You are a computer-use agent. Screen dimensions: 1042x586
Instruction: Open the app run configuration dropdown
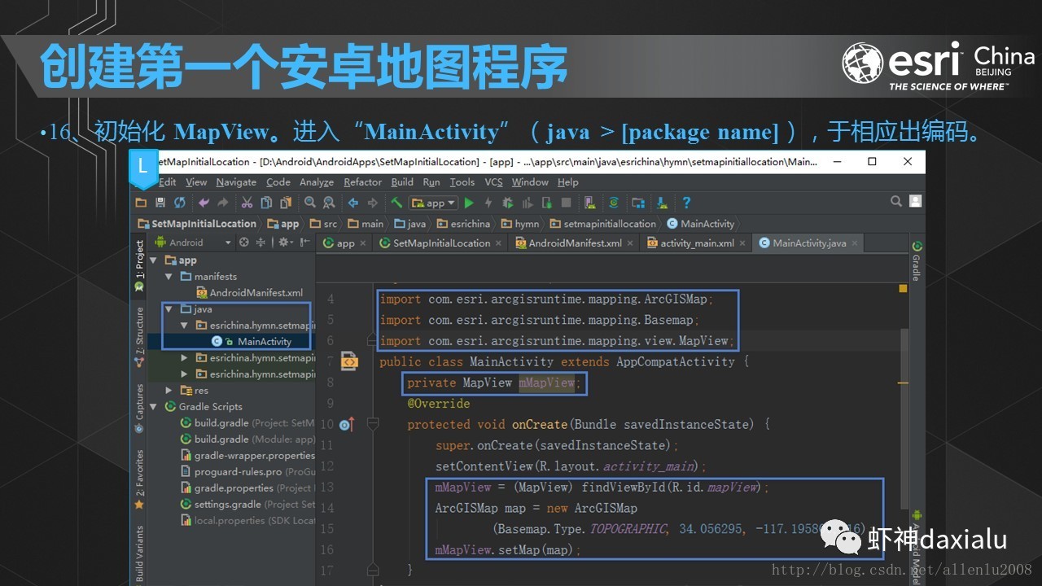pyautogui.click(x=434, y=203)
